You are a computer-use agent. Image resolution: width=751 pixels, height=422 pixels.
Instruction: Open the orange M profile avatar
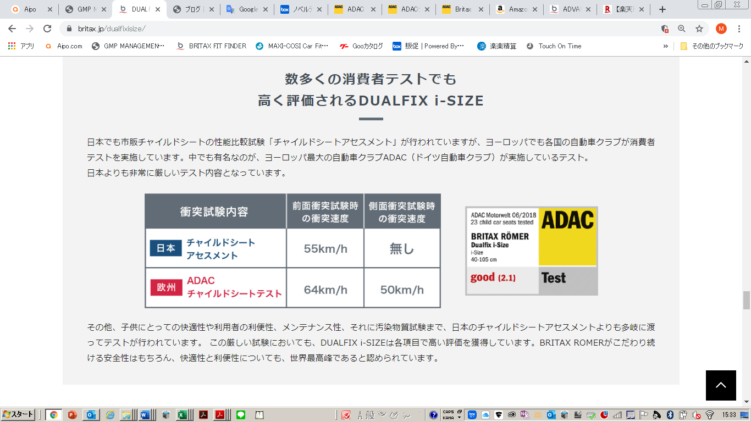coord(721,29)
